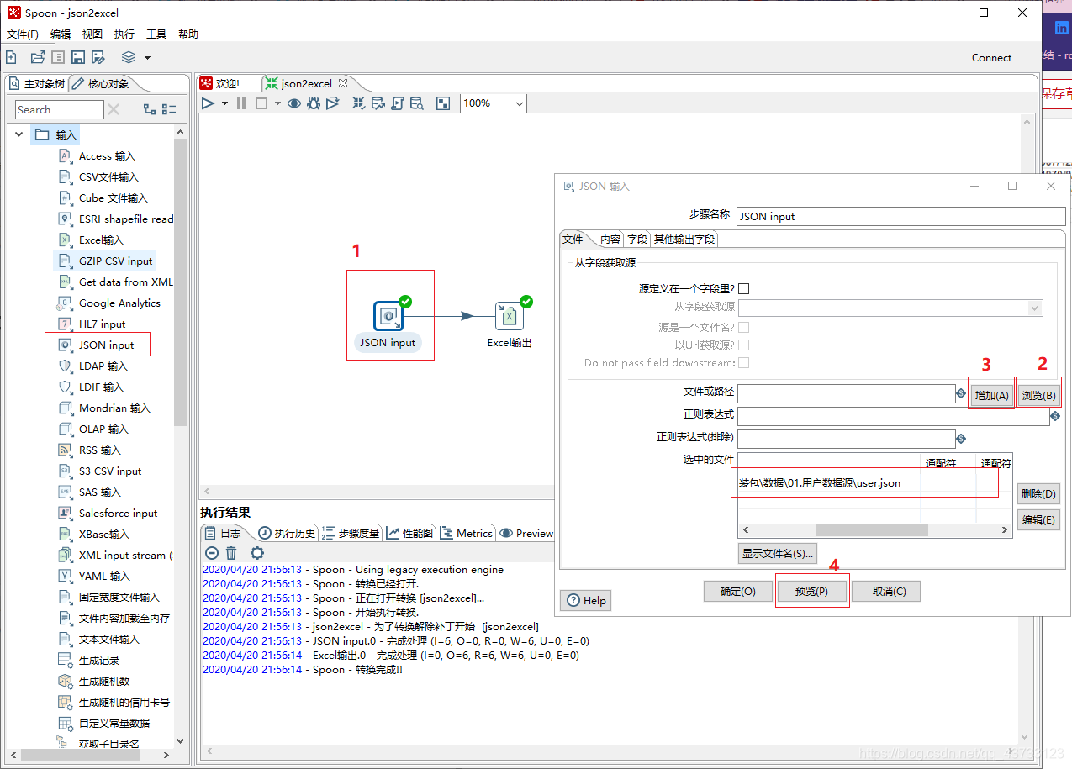Toggle the execution results panel icon
The height and width of the screenshot is (769, 1072).
tap(443, 103)
